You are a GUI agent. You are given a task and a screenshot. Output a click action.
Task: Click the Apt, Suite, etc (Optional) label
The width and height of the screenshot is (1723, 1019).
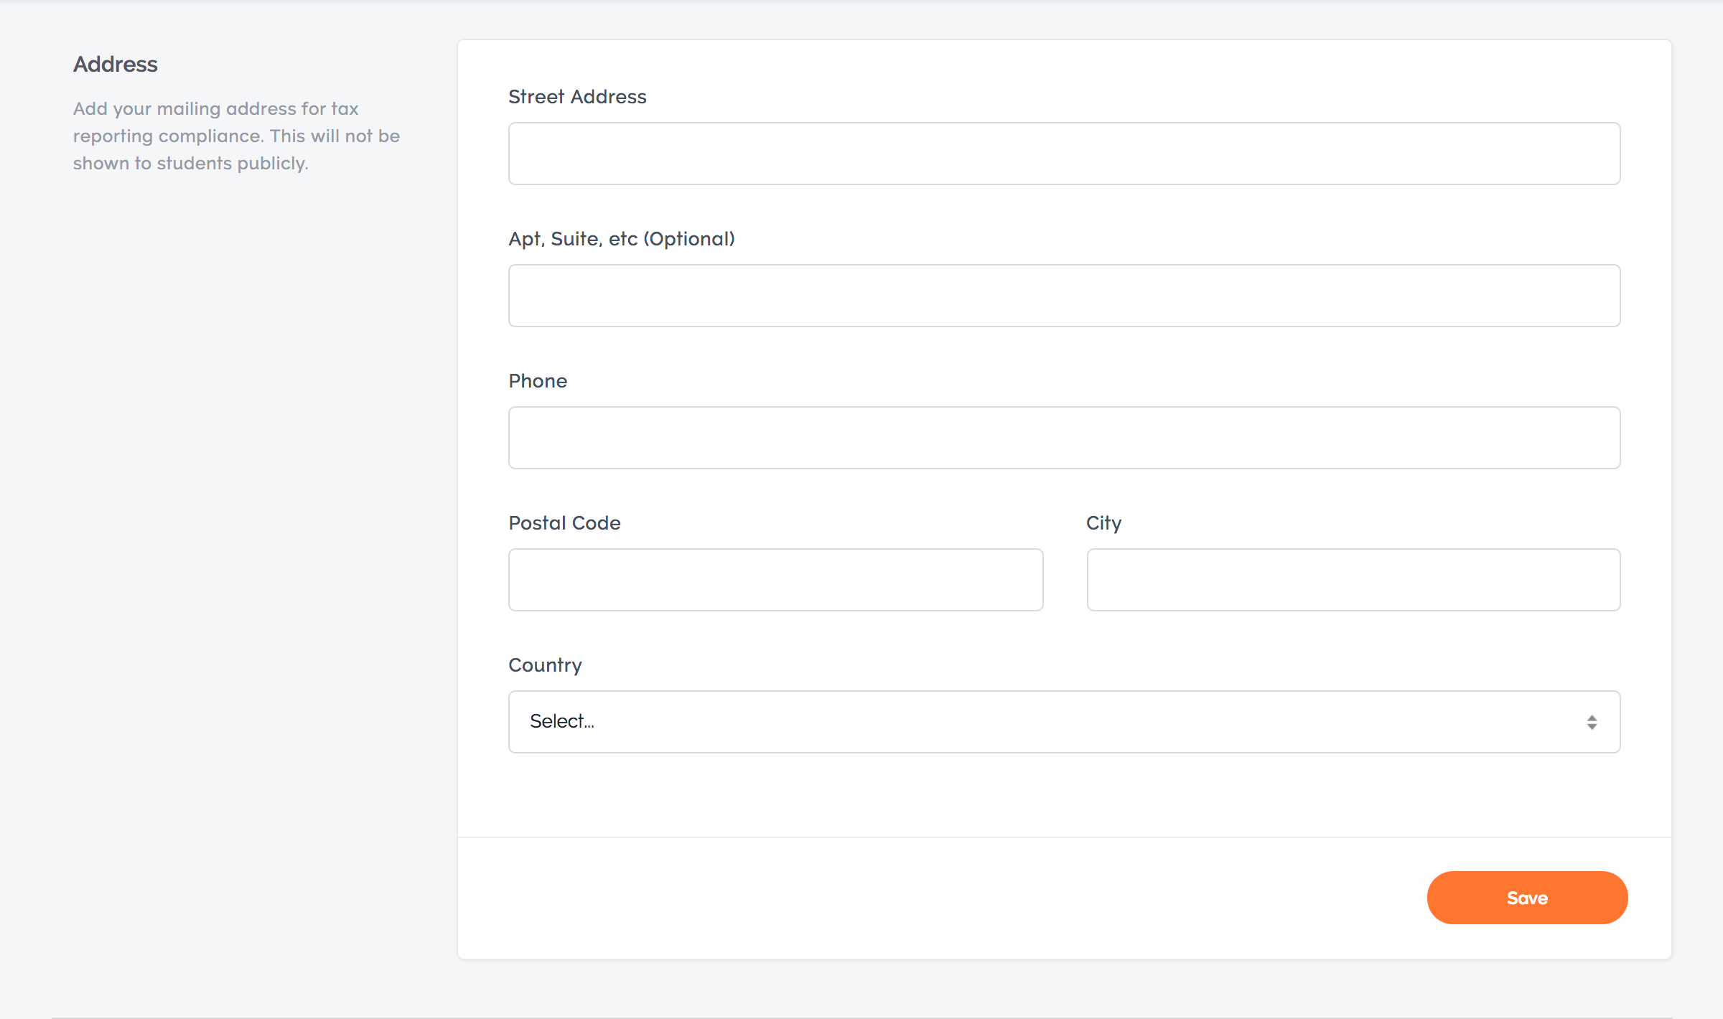(622, 239)
